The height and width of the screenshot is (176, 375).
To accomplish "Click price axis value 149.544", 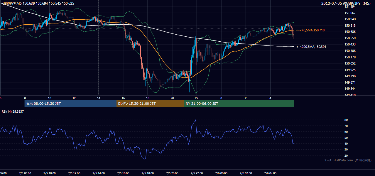I will [350, 89].
